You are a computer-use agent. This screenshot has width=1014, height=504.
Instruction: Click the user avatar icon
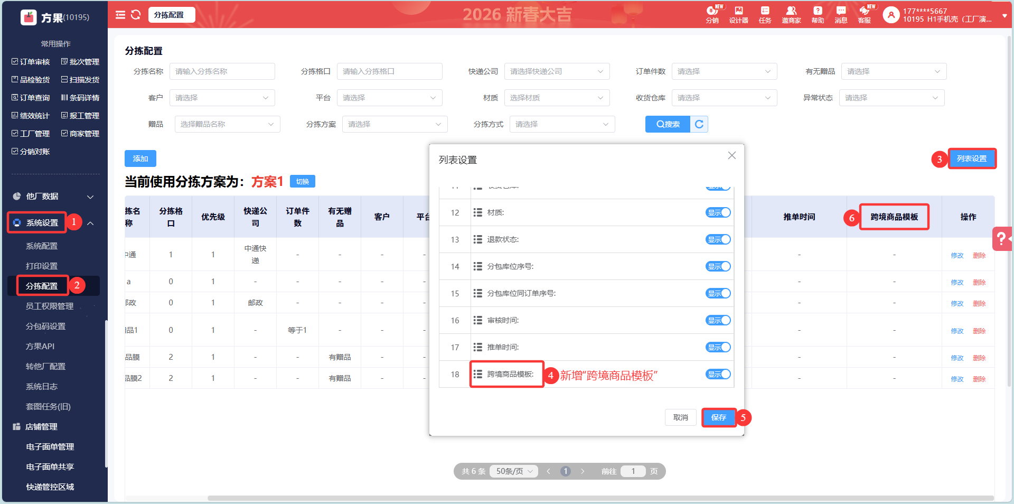[891, 15]
